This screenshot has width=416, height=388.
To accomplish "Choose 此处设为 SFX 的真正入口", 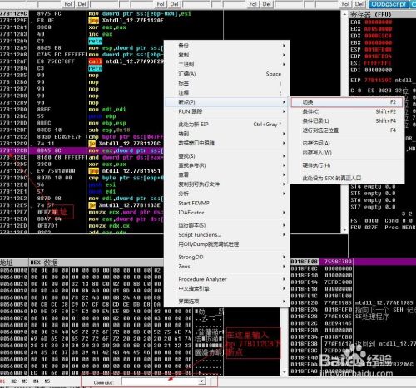I will [x=346, y=178].
